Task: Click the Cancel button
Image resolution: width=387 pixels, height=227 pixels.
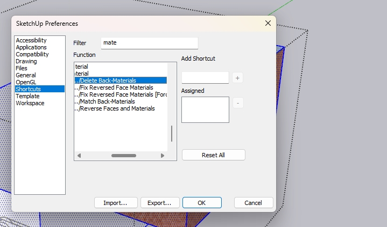Action: 254,203
